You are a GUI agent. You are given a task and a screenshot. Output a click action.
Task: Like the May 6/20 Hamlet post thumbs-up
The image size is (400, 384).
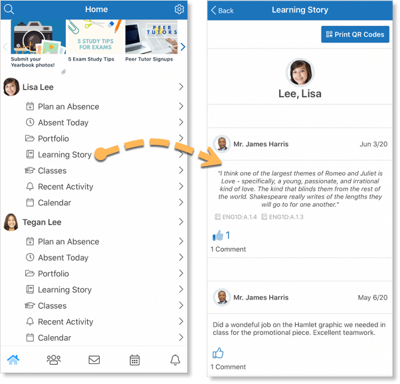[x=218, y=353]
